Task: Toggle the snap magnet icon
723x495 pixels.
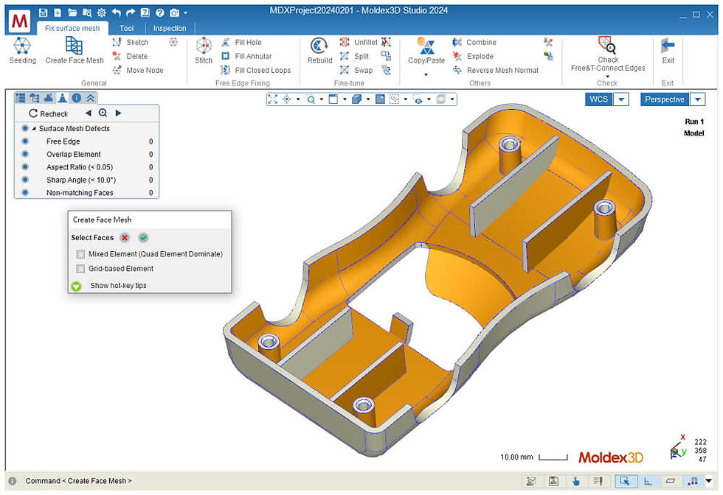Action: (x=693, y=481)
